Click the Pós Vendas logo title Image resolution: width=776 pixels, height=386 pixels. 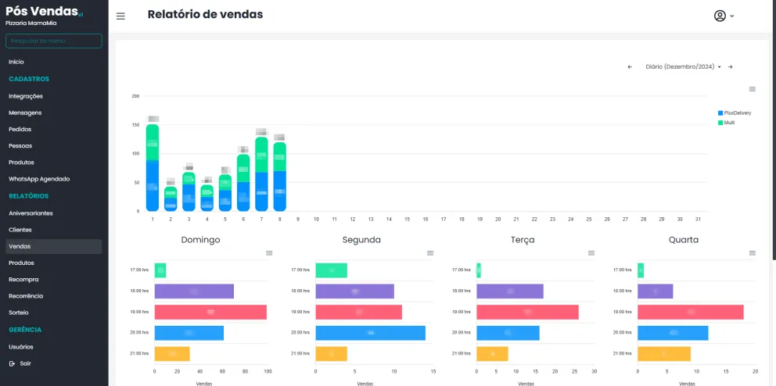coord(42,11)
